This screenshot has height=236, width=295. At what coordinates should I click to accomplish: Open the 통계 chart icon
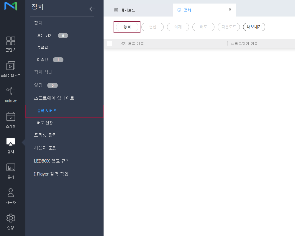[11, 168]
